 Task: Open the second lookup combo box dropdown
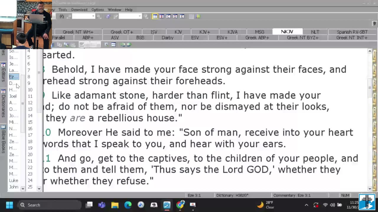click(x=140, y=16)
